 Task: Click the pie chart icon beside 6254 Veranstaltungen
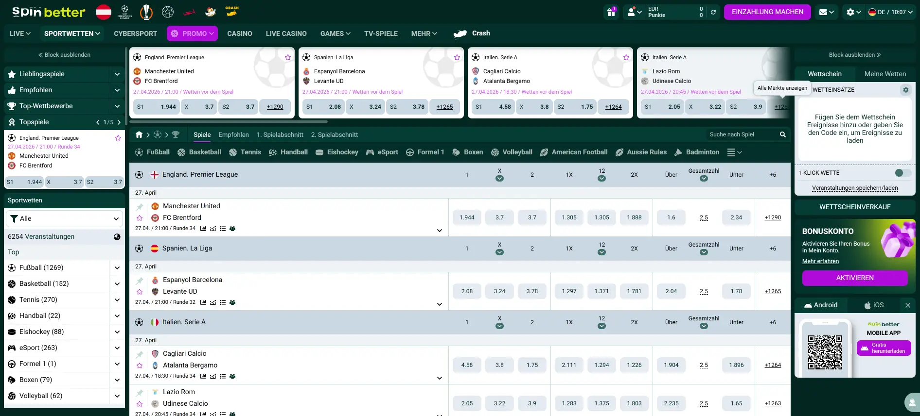(117, 237)
